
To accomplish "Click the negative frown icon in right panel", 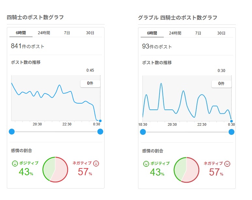I will click(227, 164).
